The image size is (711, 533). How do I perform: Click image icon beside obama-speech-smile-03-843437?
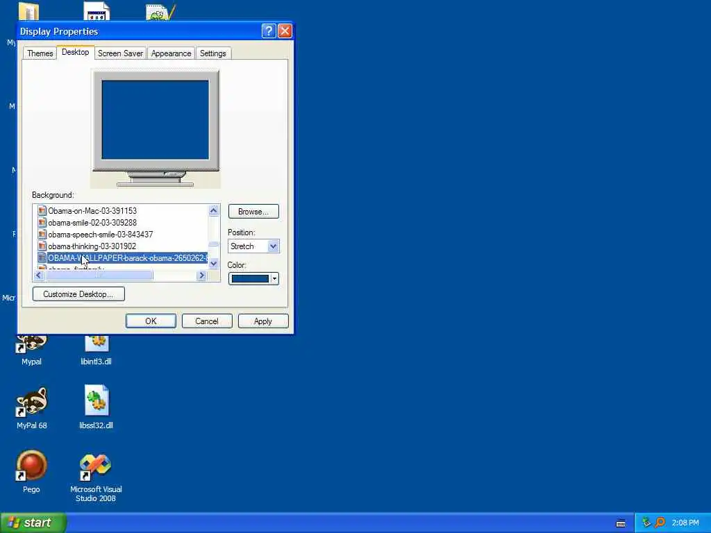[x=42, y=234]
